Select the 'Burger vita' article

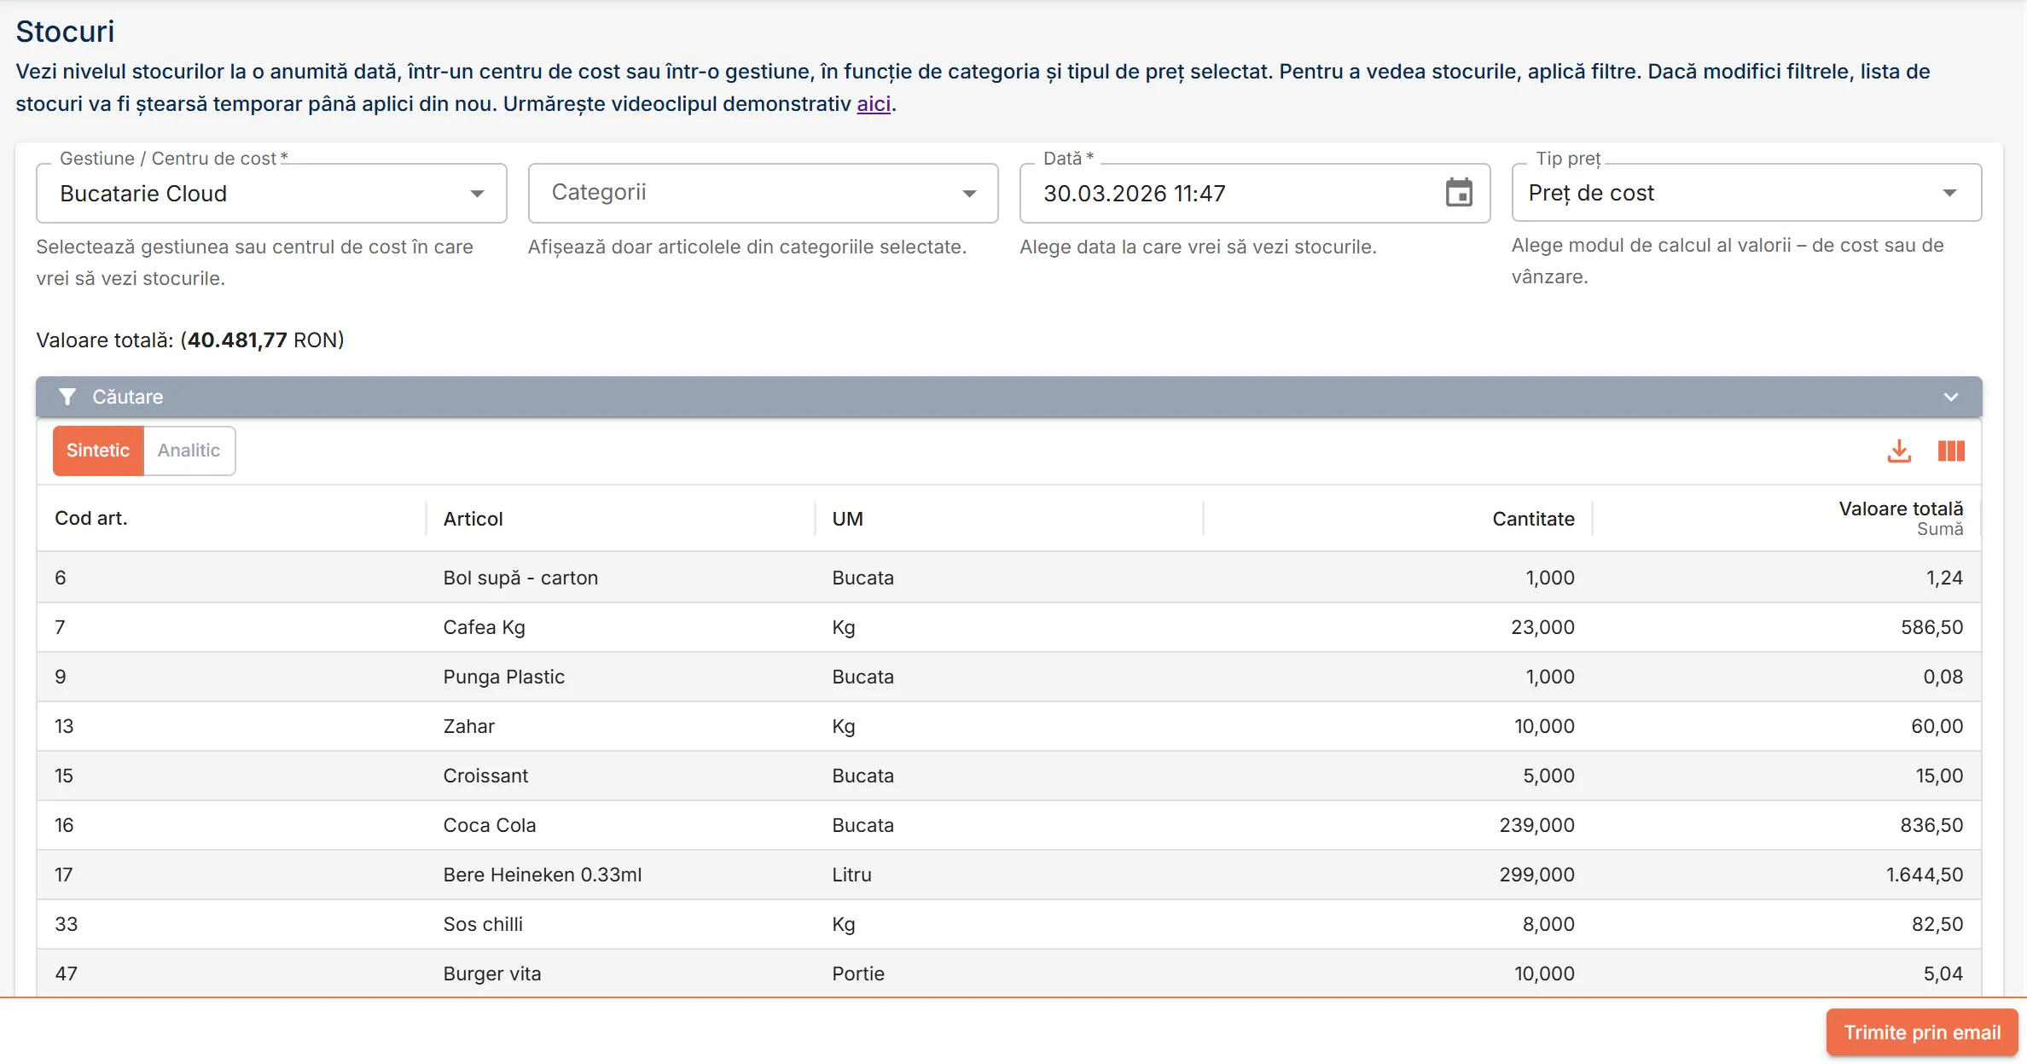point(491,974)
